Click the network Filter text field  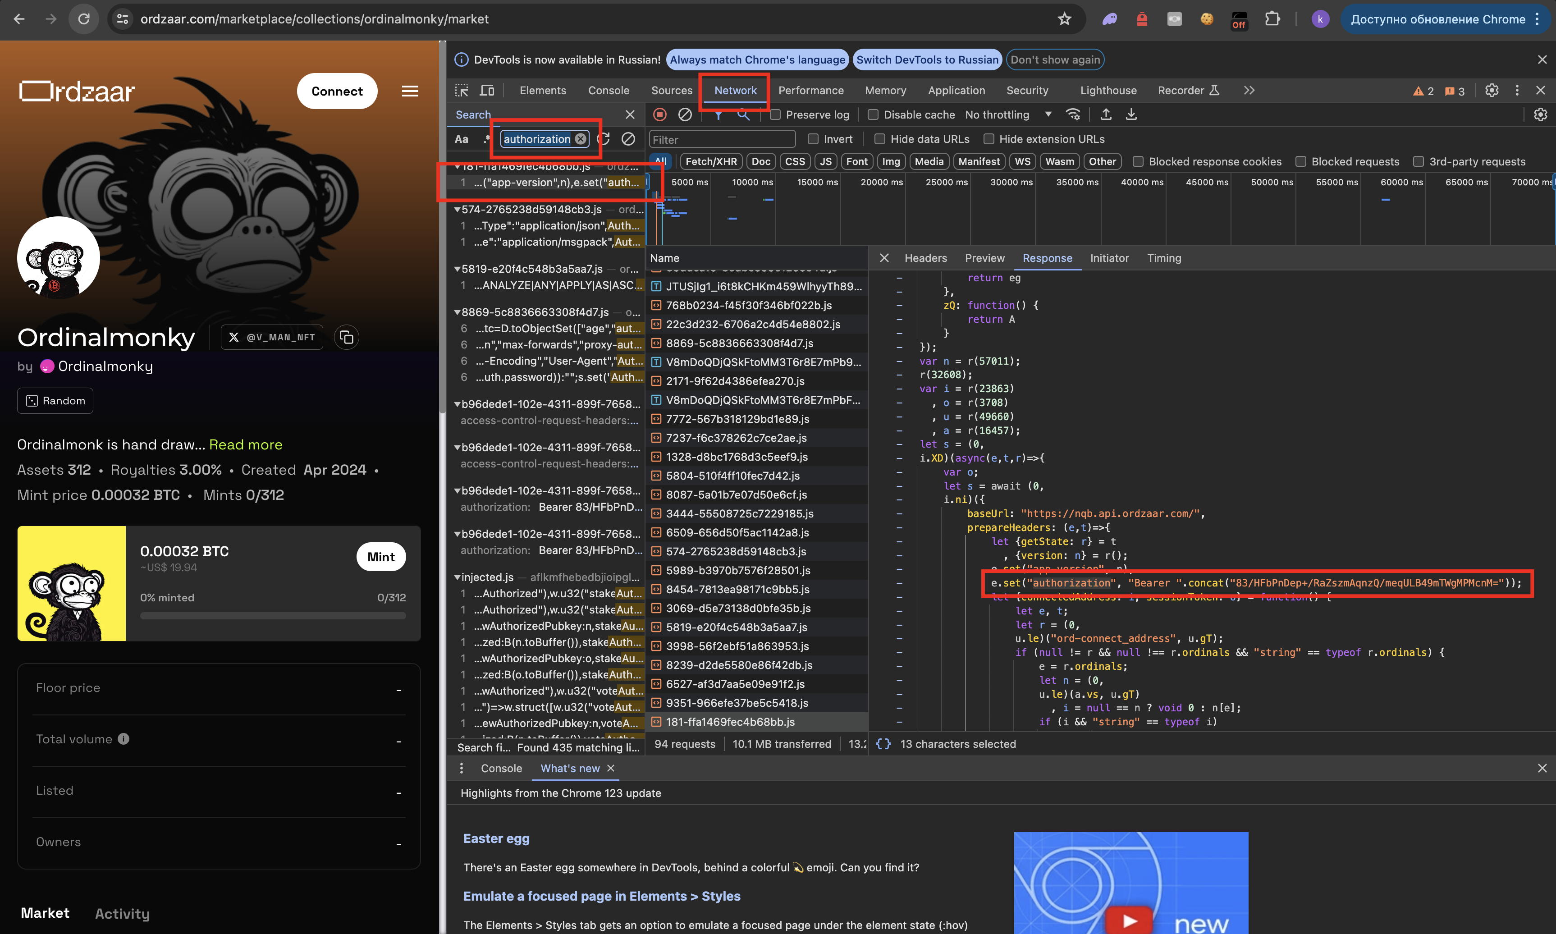pos(722,139)
